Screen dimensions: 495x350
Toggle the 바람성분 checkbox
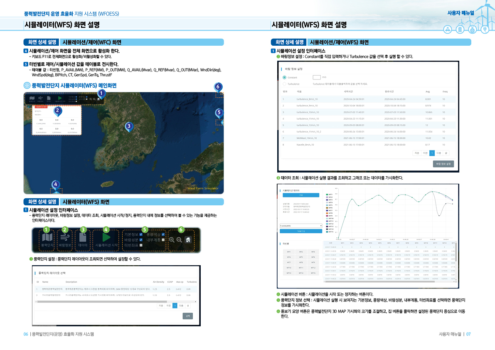click(x=141, y=240)
